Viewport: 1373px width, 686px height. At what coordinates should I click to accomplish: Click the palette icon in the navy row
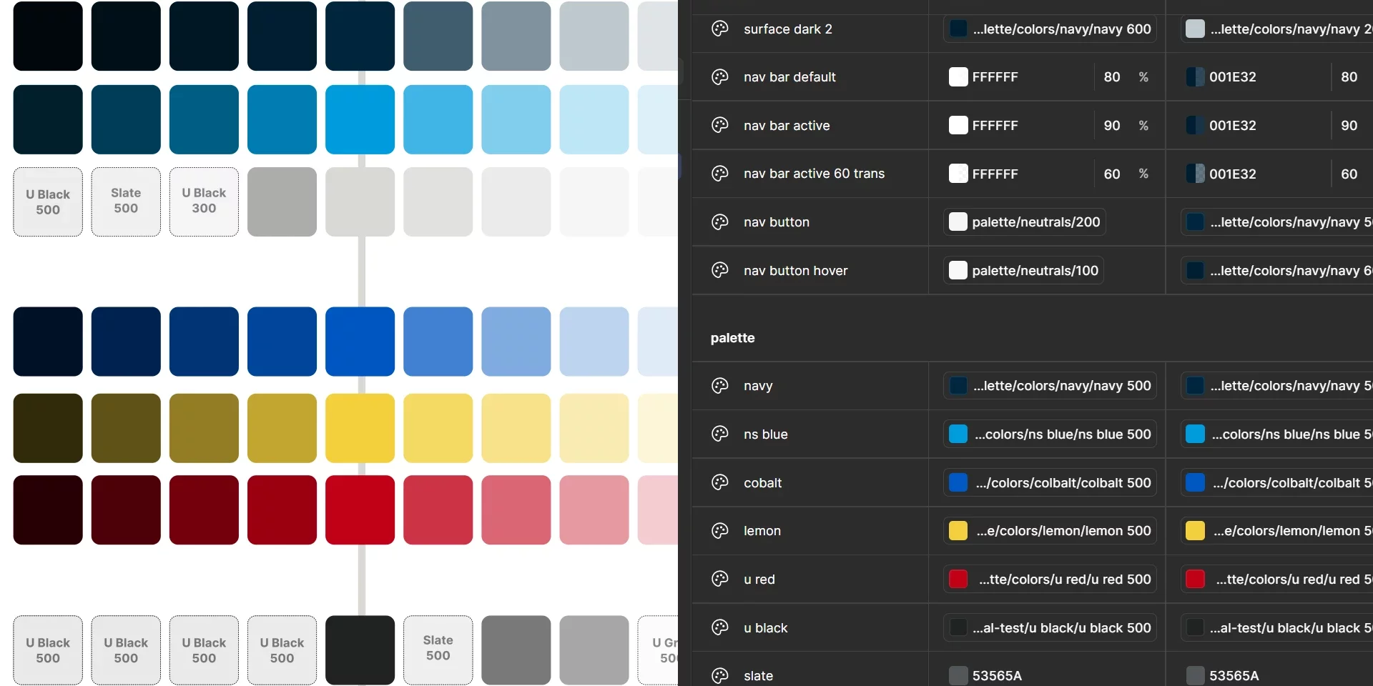coord(719,386)
